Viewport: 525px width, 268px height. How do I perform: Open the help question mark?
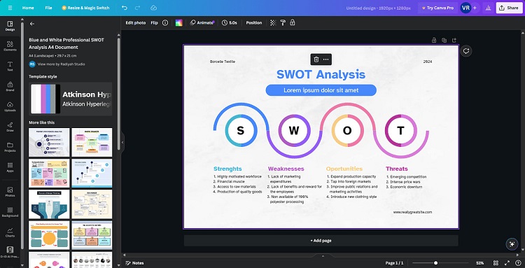(x=518, y=263)
